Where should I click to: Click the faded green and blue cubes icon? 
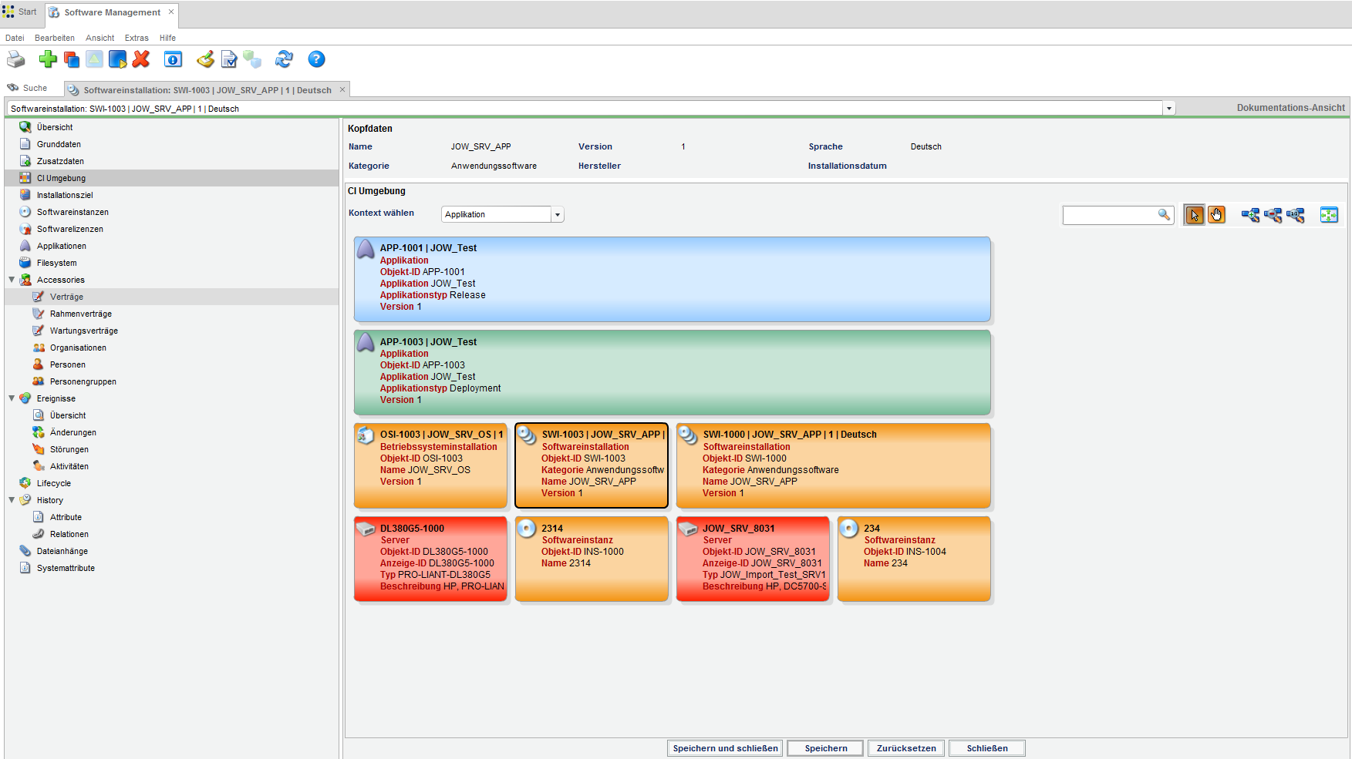[252, 59]
